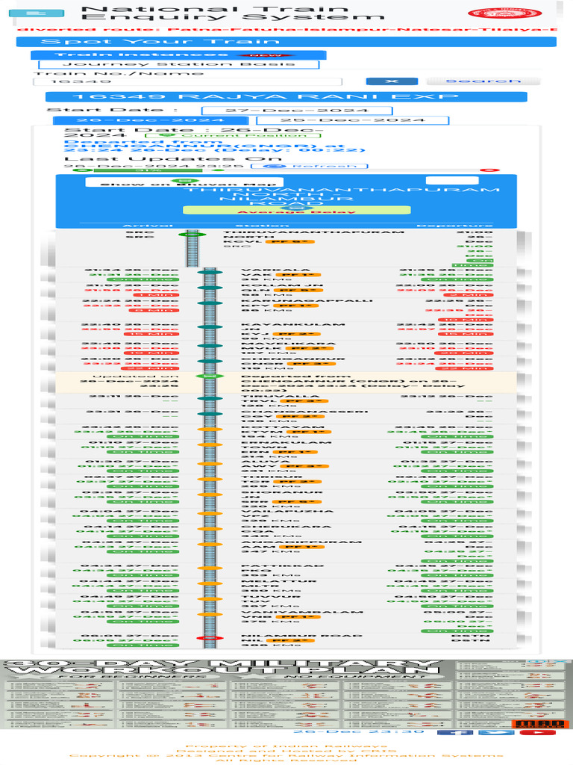Screen dimensions: 573x765
Task: Click Kottayam station orange marker
Action: point(210,430)
